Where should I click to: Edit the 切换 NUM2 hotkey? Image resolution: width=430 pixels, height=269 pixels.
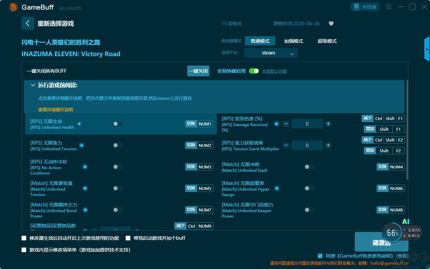click(x=199, y=145)
